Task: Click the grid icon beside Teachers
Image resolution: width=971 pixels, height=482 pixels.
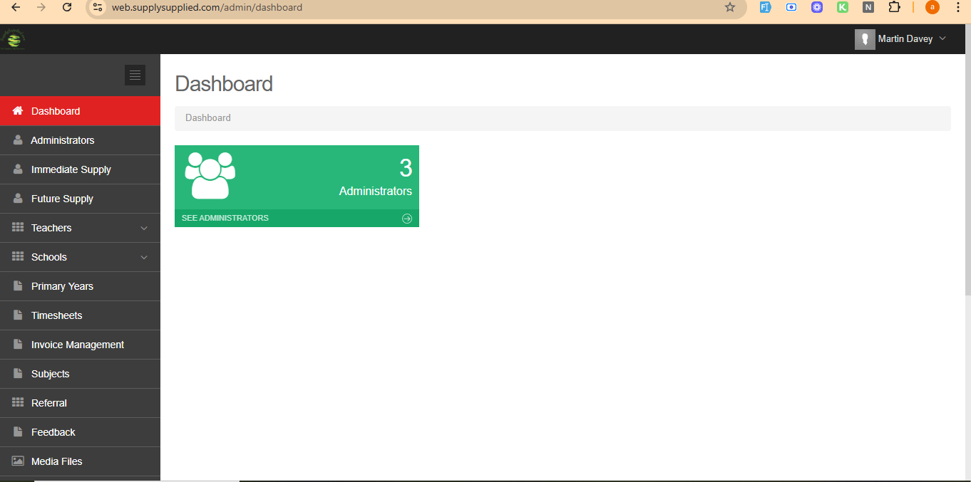Action: [x=18, y=228]
